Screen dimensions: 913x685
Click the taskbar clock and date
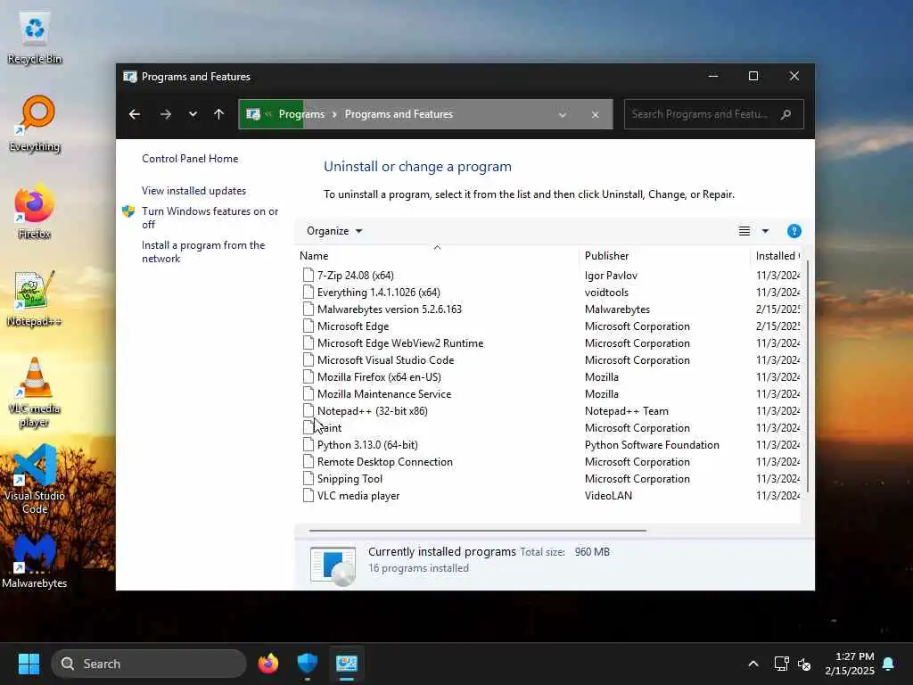click(x=850, y=664)
